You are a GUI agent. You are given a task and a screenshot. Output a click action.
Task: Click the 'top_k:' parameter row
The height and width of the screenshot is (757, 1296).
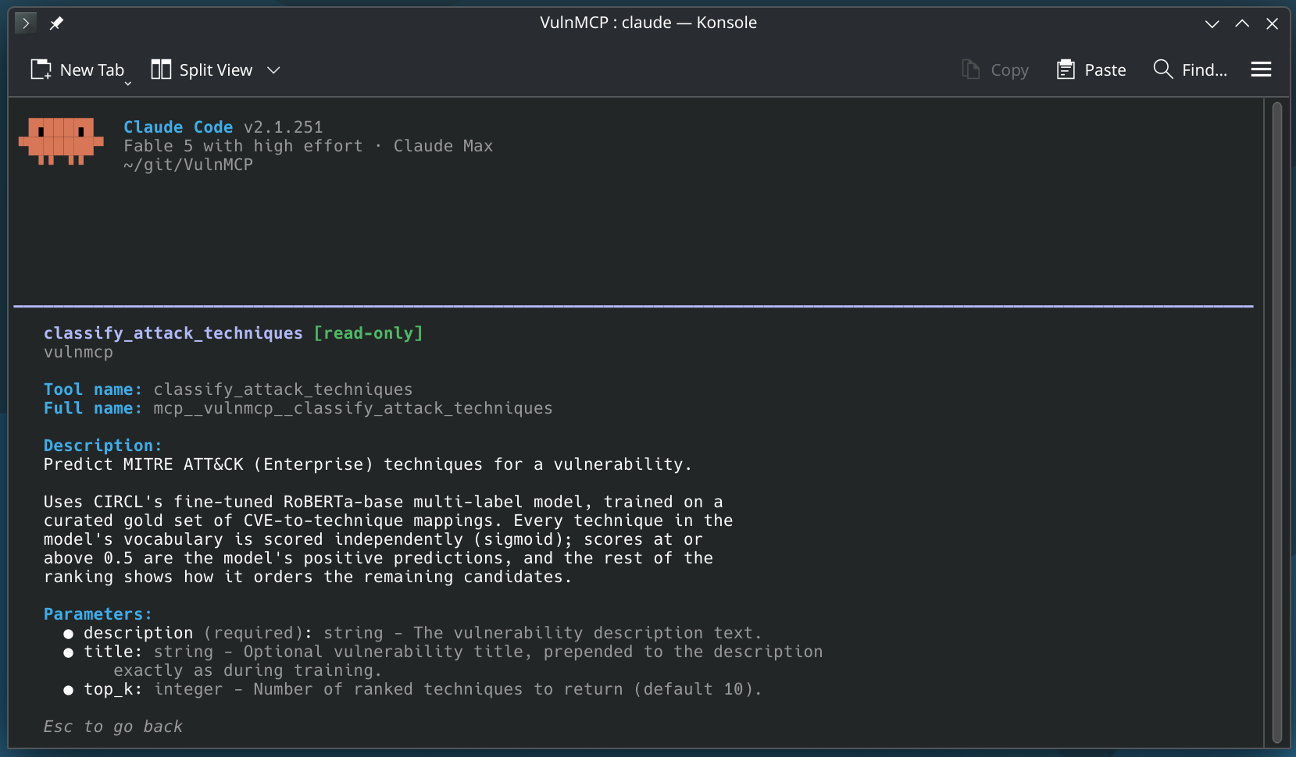point(412,689)
